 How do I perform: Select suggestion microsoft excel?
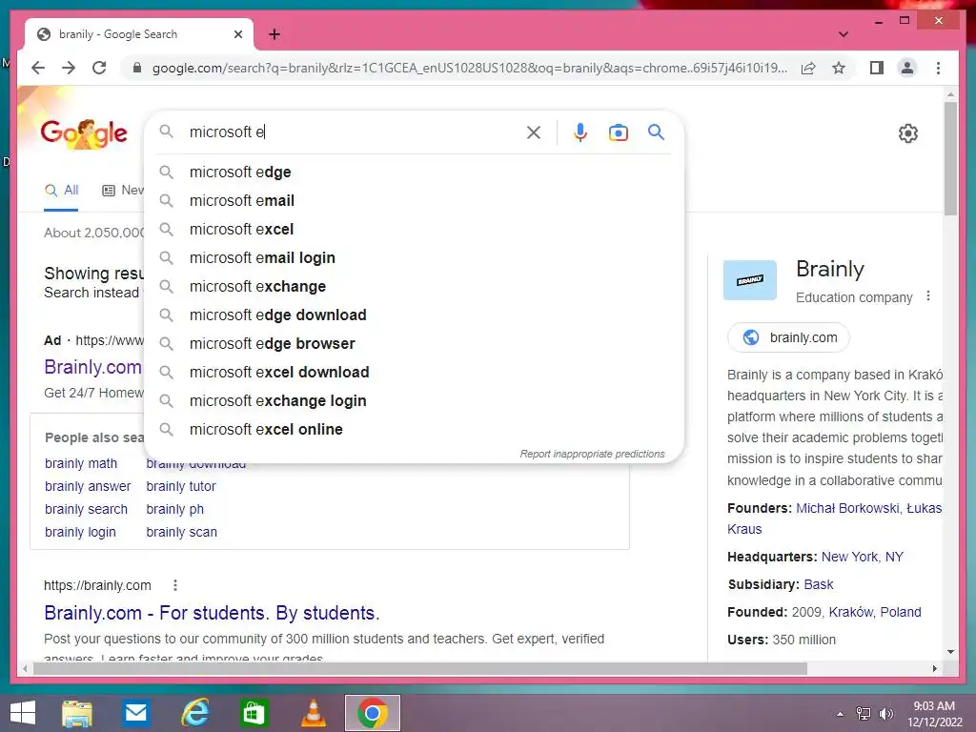point(414,229)
